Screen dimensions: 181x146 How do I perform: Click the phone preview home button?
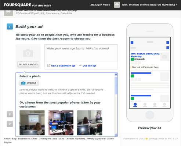pos(150,115)
